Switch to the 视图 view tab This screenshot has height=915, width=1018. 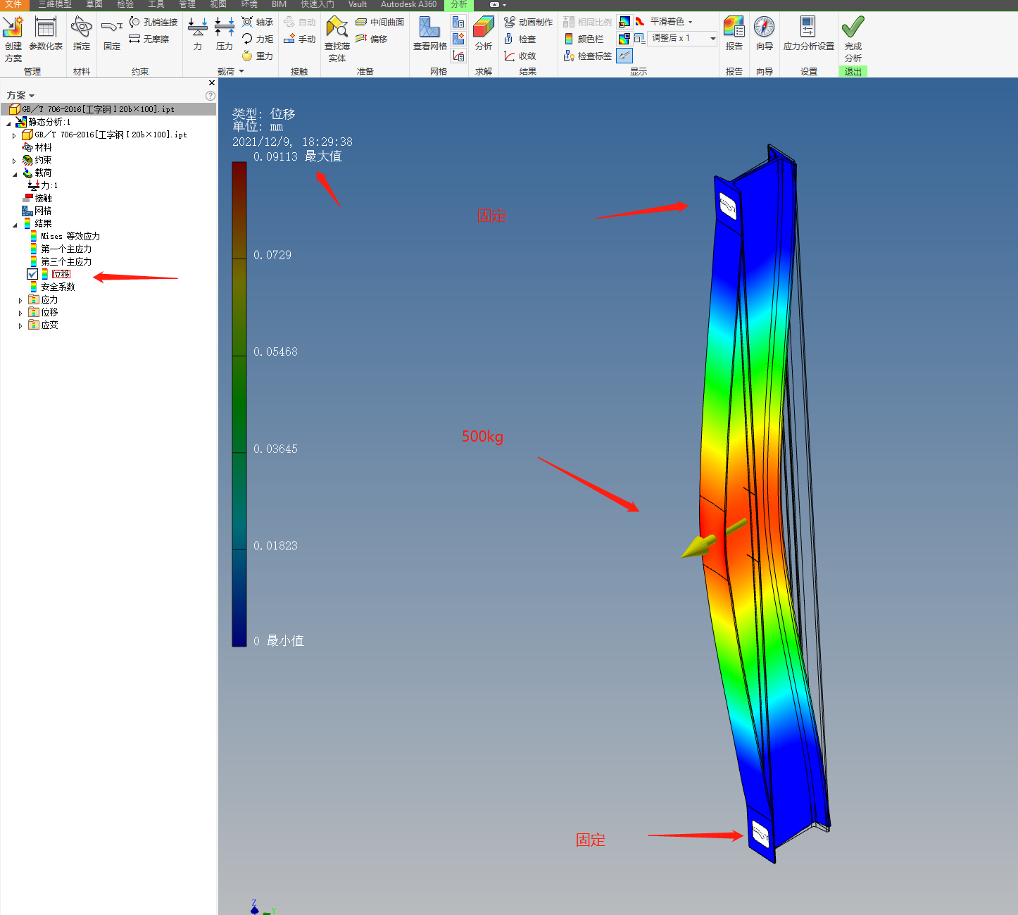tap(218, 4)
